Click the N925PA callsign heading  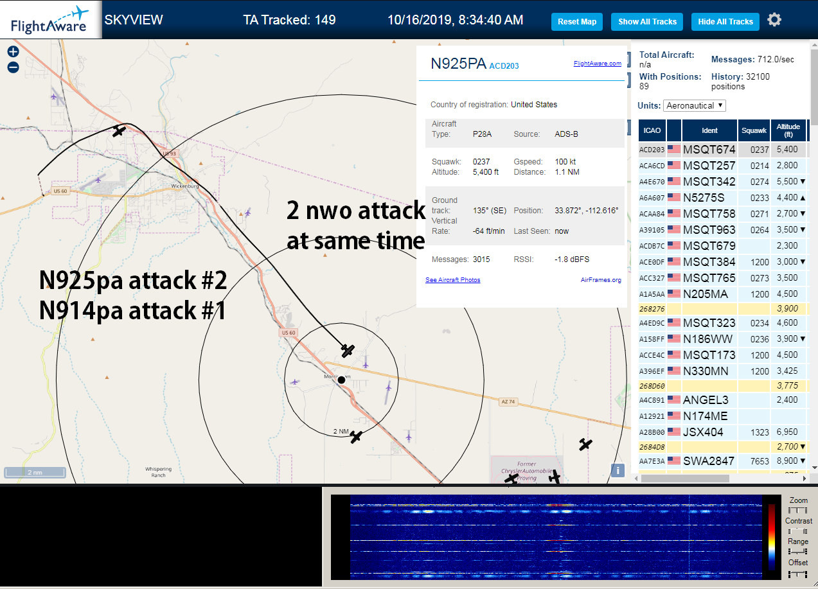pos(459,64)
